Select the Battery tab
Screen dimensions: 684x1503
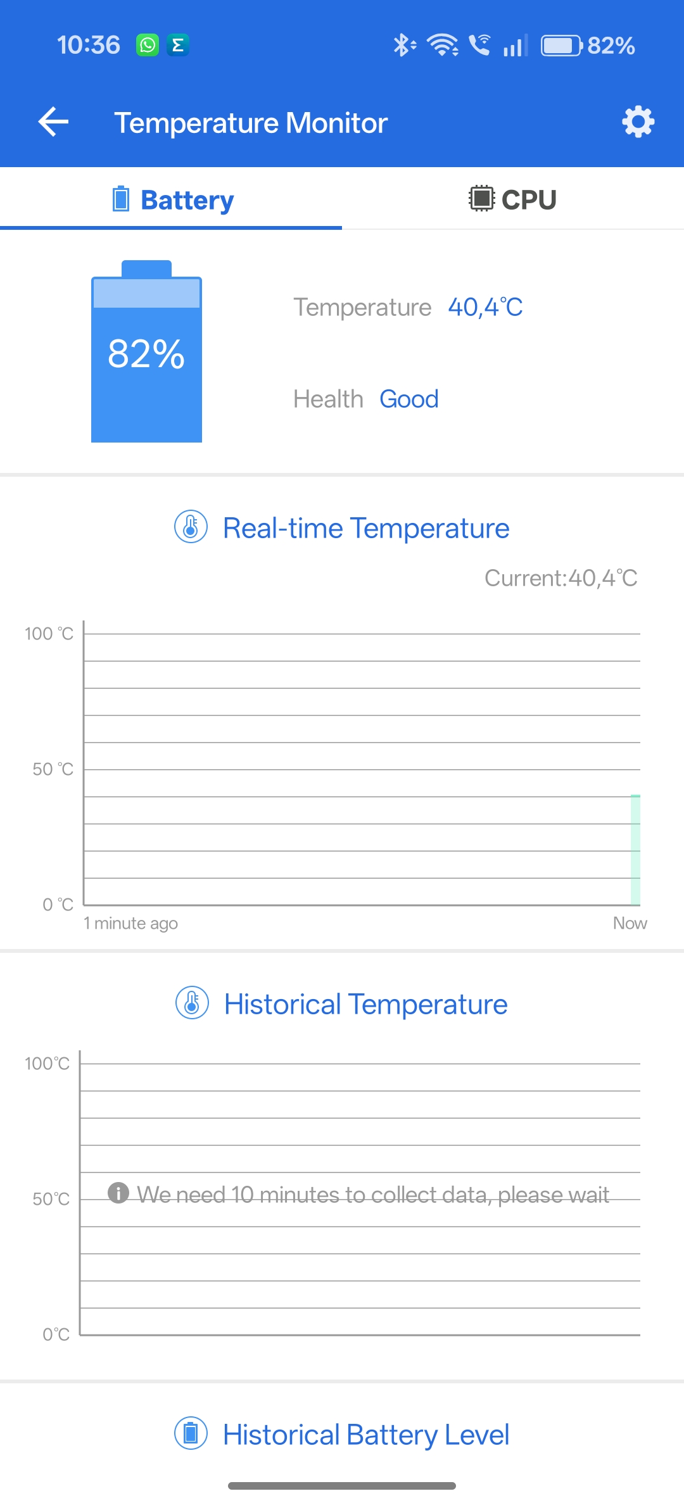pos(172,199)
